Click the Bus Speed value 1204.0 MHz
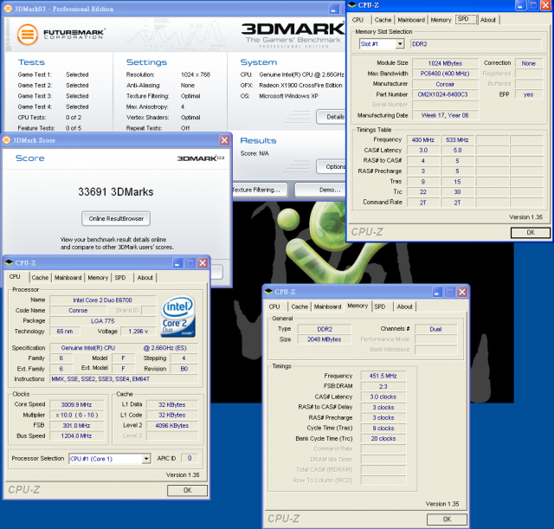Viewport: 554px width, 529px height. [77, 435]
